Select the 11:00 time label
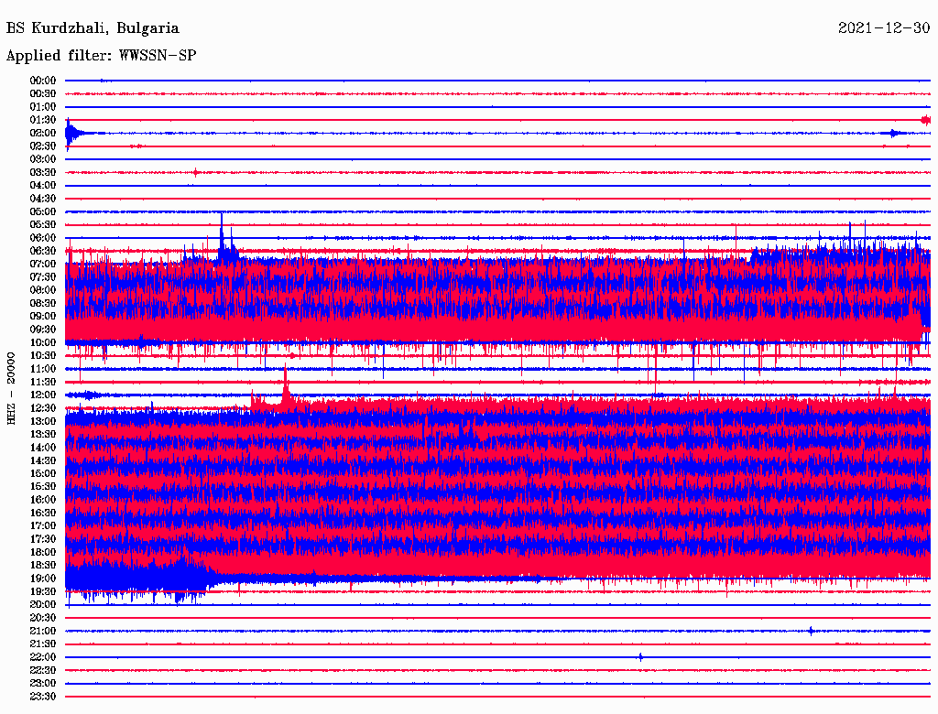The width and height of the screenshot is (938, 714). coord(43,369)
